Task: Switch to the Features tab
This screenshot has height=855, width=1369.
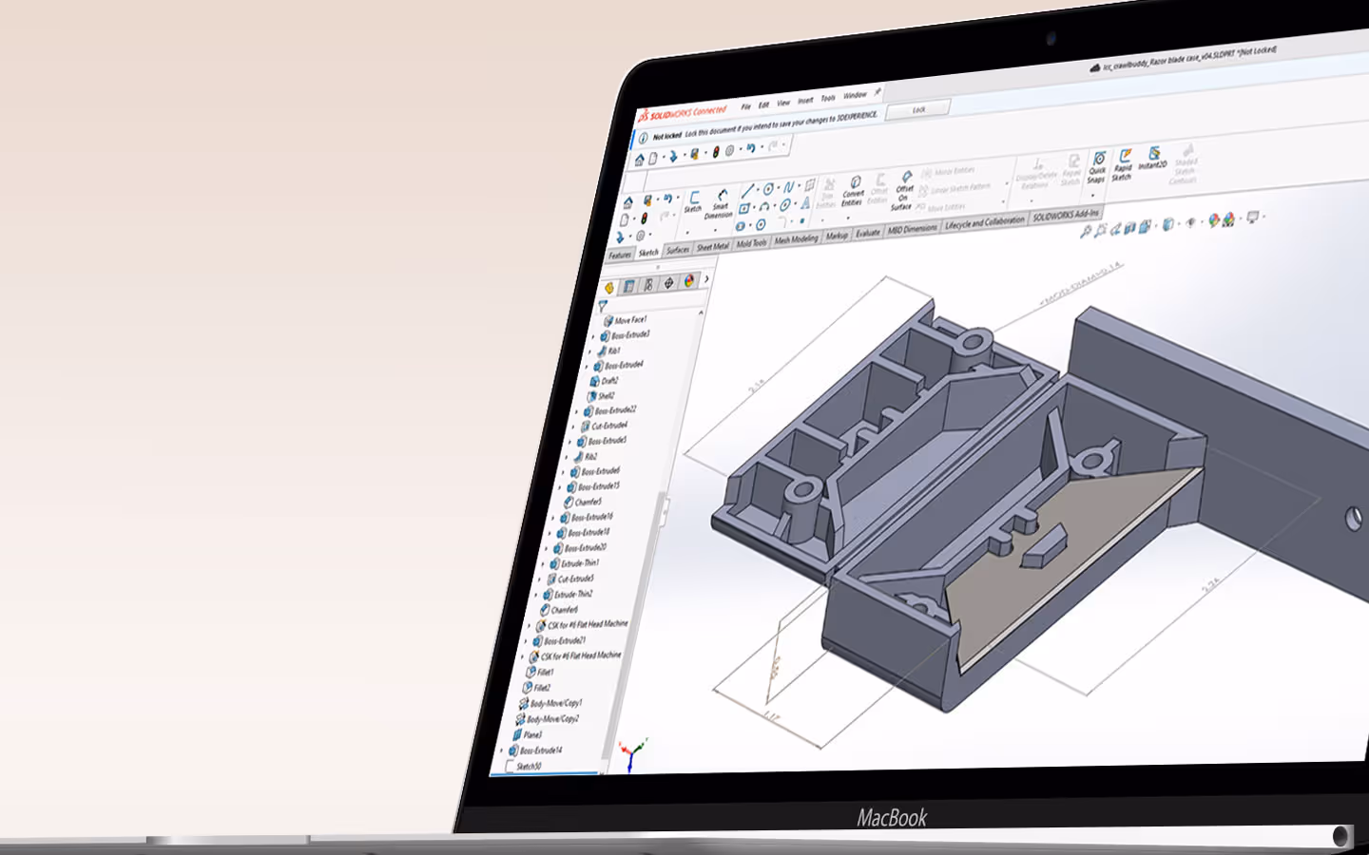Action: coord(620,256)
